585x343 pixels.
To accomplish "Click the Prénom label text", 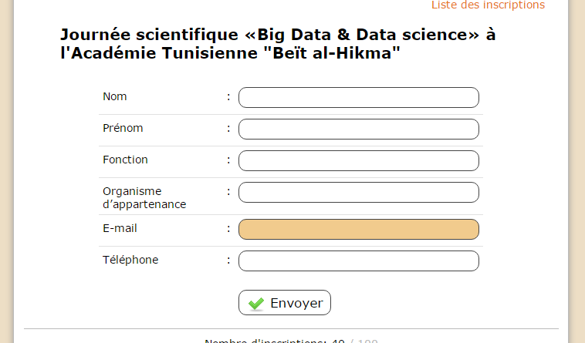I will click(123, 128).
